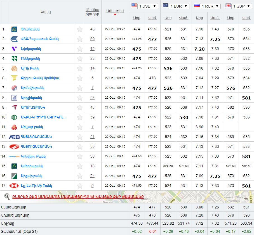Image resolution: width=254 pixels, height=235 pixels.
Task: Open the 1 USD currency dropdown
Action: point(148,6)
